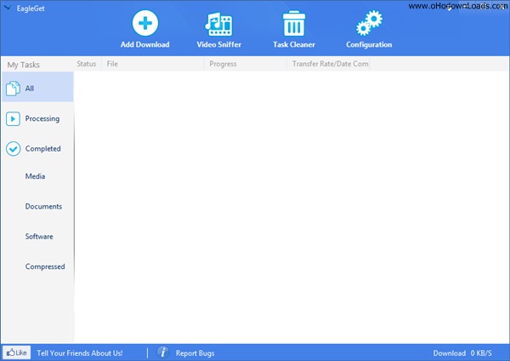Image resolution: width=510 pixels, height=361 pixels.
Task: Click the Download speed indicator
Action: [462, 352]
